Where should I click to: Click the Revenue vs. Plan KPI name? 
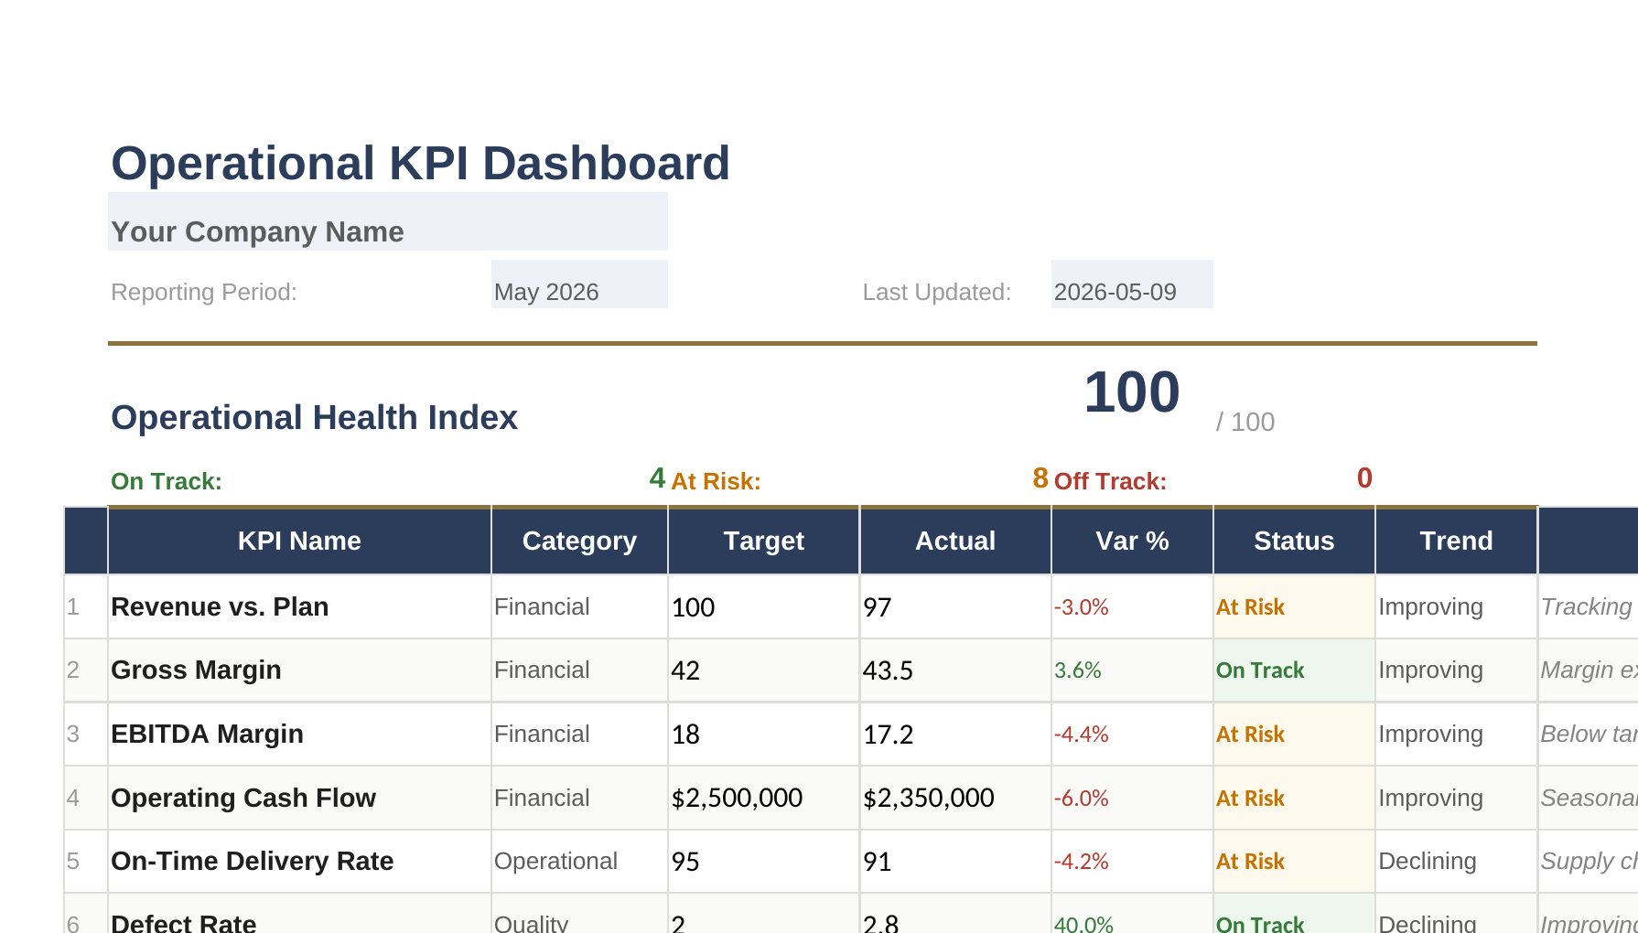pyautogui.click(x=220, y=606)
